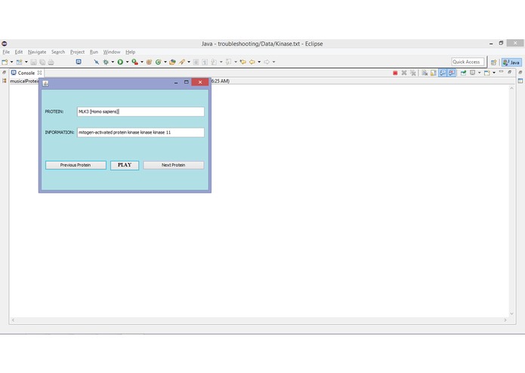Screen dimensions: 525x373
Task: Click the Open Type icon
Action: (x=173, y=62)
